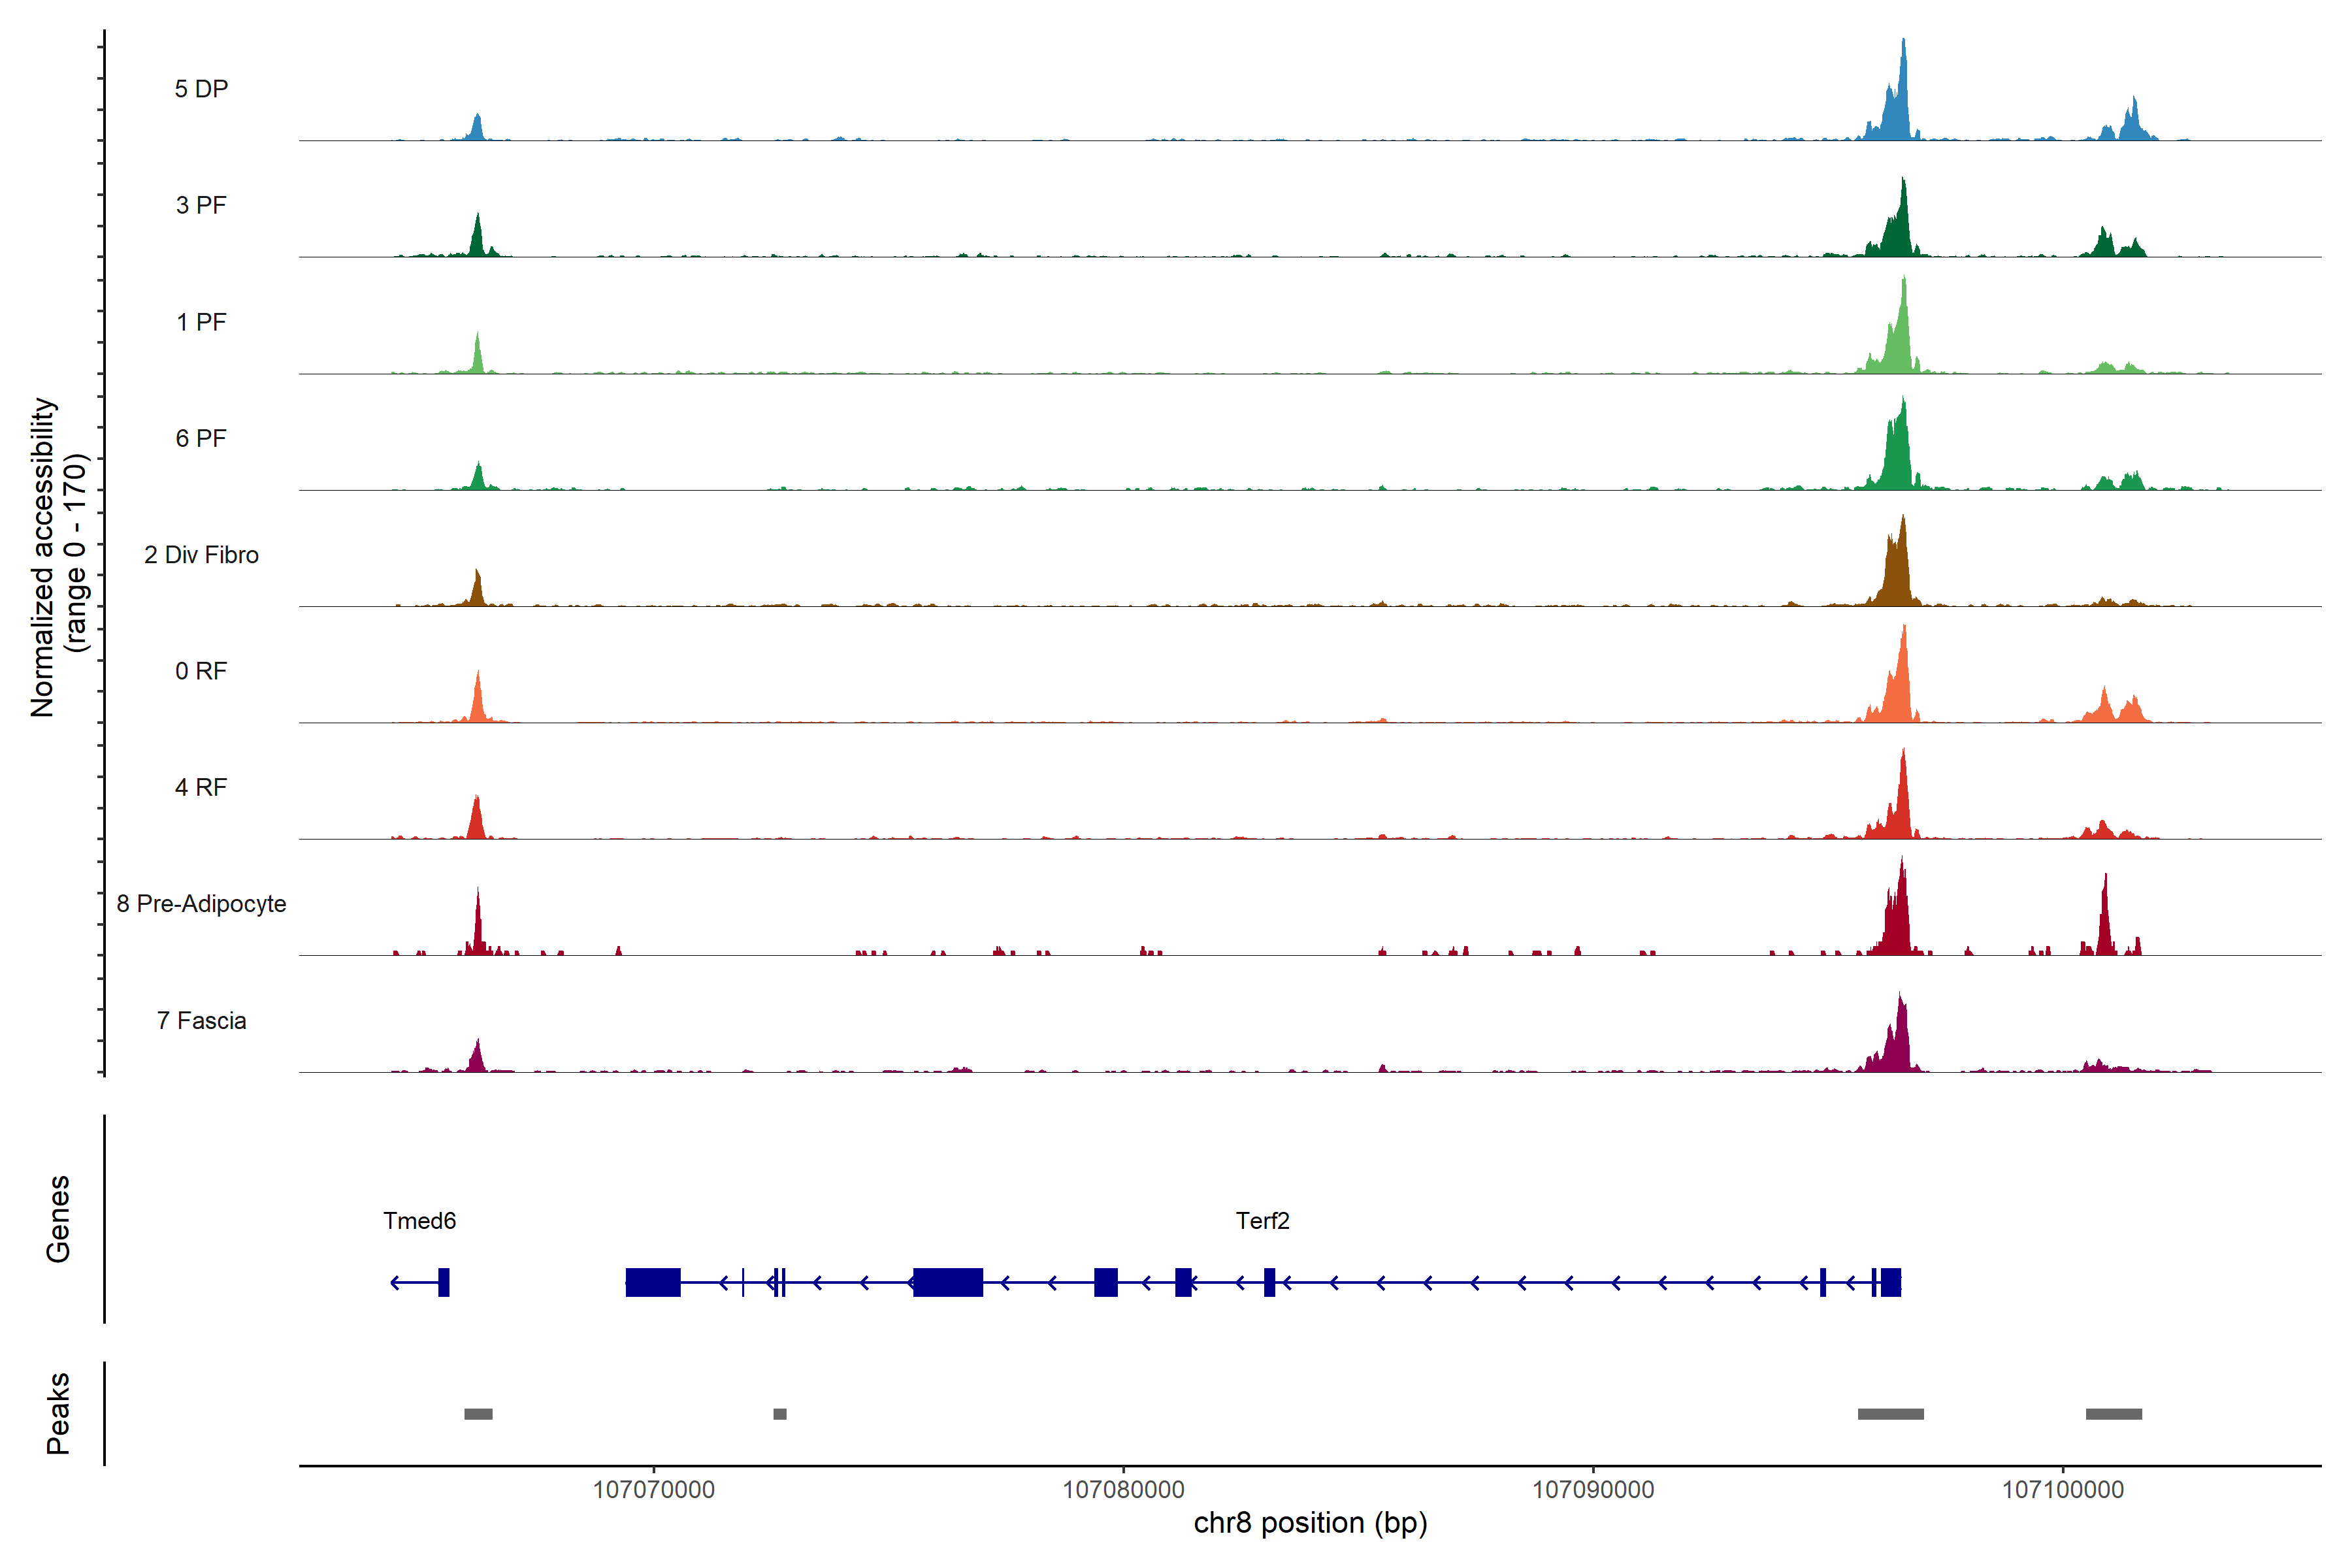Click the 7 Fascia track label

(x=201, y=1021)
